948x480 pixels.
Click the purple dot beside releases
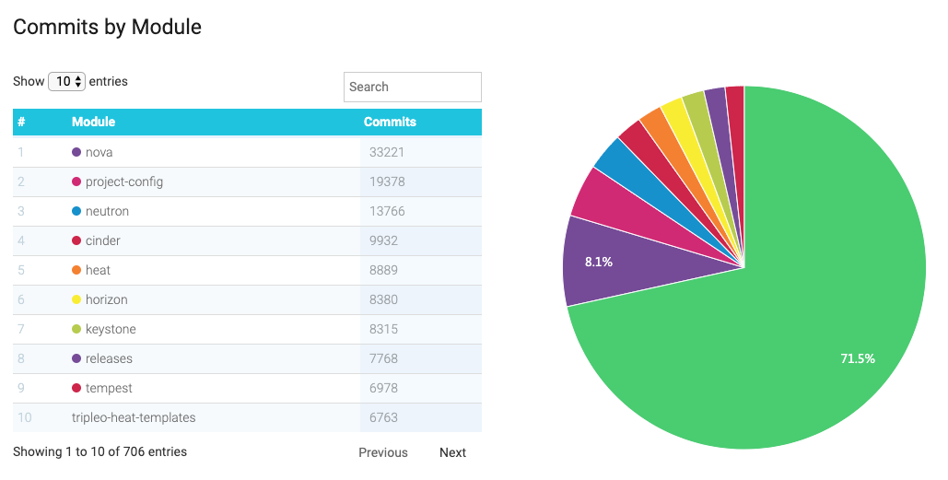point(76,358)
